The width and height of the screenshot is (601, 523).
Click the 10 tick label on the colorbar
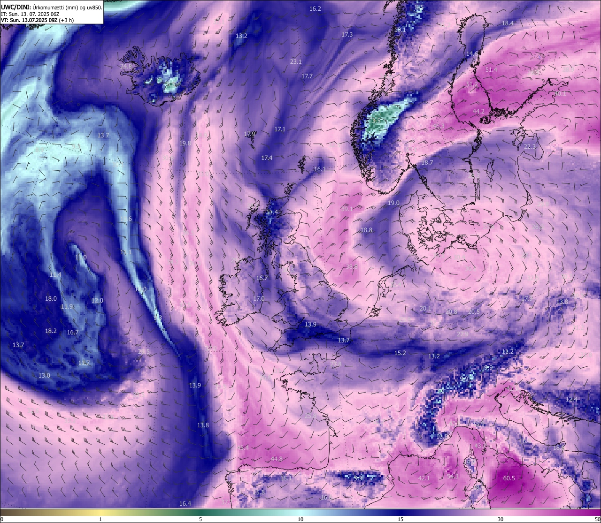tap(300, 519)
